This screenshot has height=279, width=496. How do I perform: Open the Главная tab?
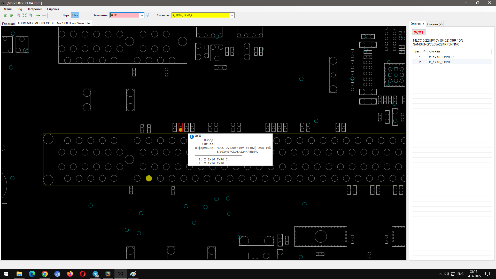click(x=8, y=24)
